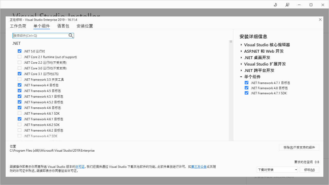Click the install path C:\Program Files text
Viewport: 329px width, 185px height.
coord(52,151)
